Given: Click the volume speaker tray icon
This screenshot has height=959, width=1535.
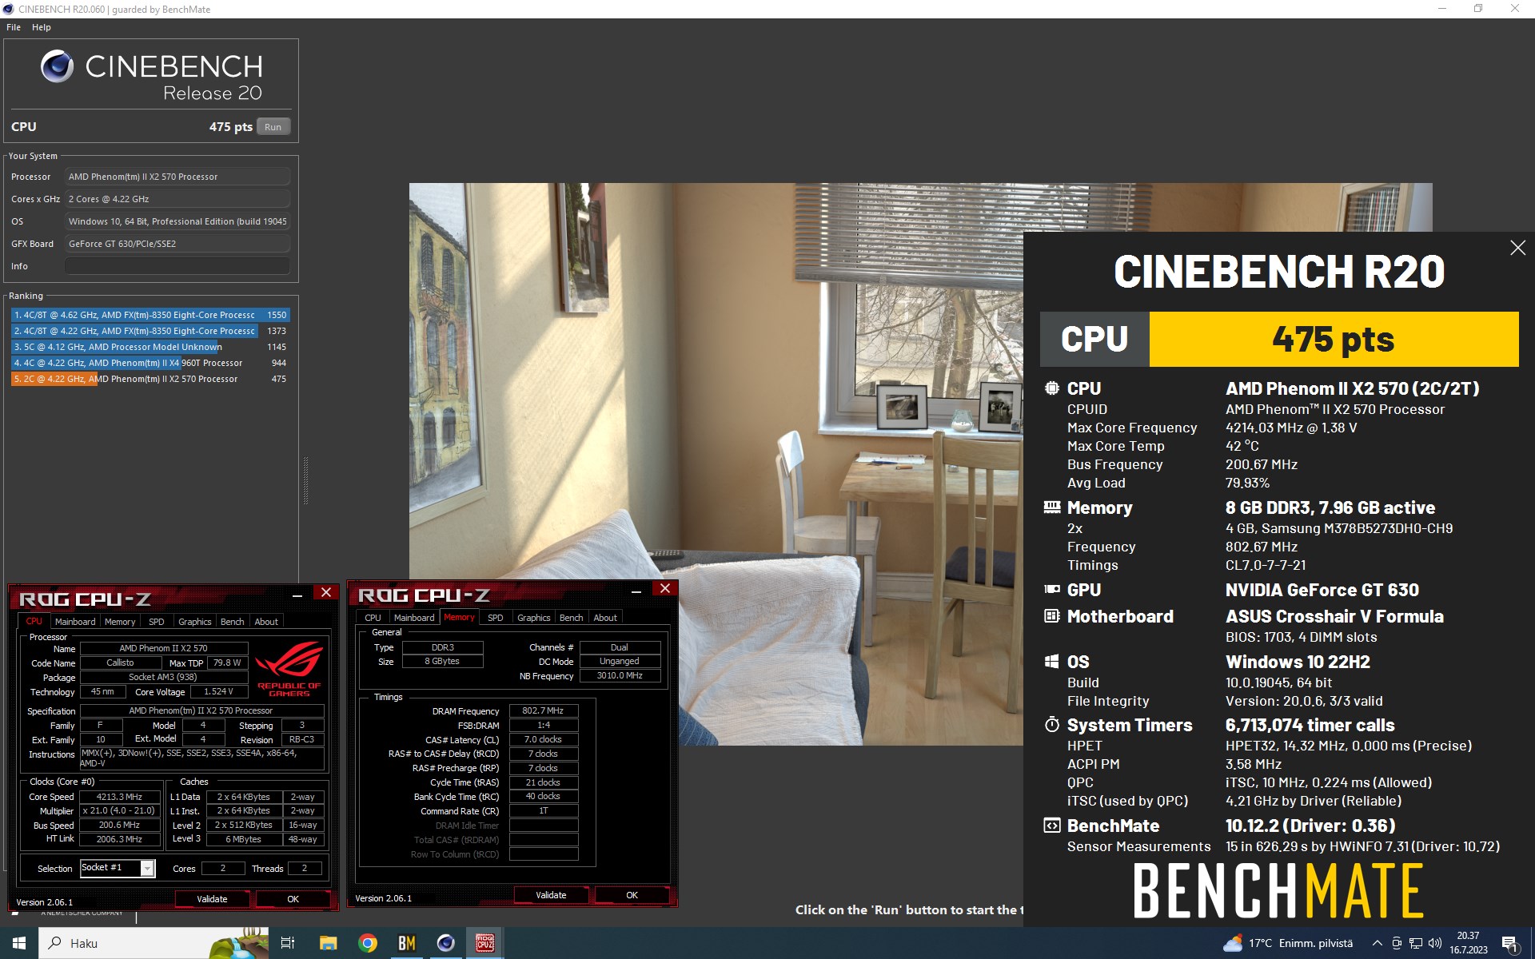Looking at the screenshot, I should (1435, 943).
